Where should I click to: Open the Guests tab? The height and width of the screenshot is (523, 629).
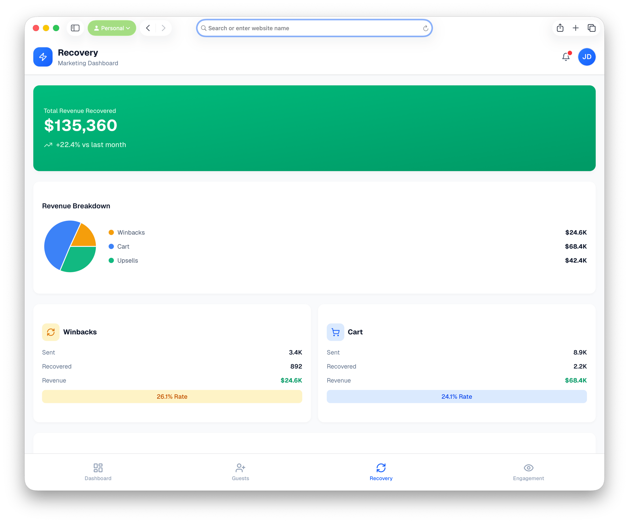point(240,472)
